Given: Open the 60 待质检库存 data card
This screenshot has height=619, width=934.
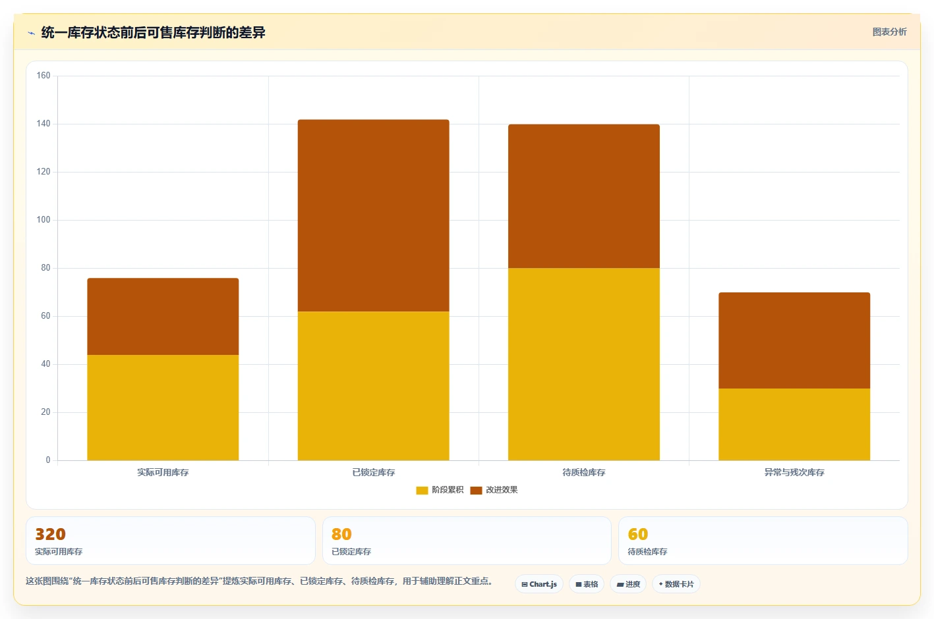Looking at the screenshot, I should [763, 541].
